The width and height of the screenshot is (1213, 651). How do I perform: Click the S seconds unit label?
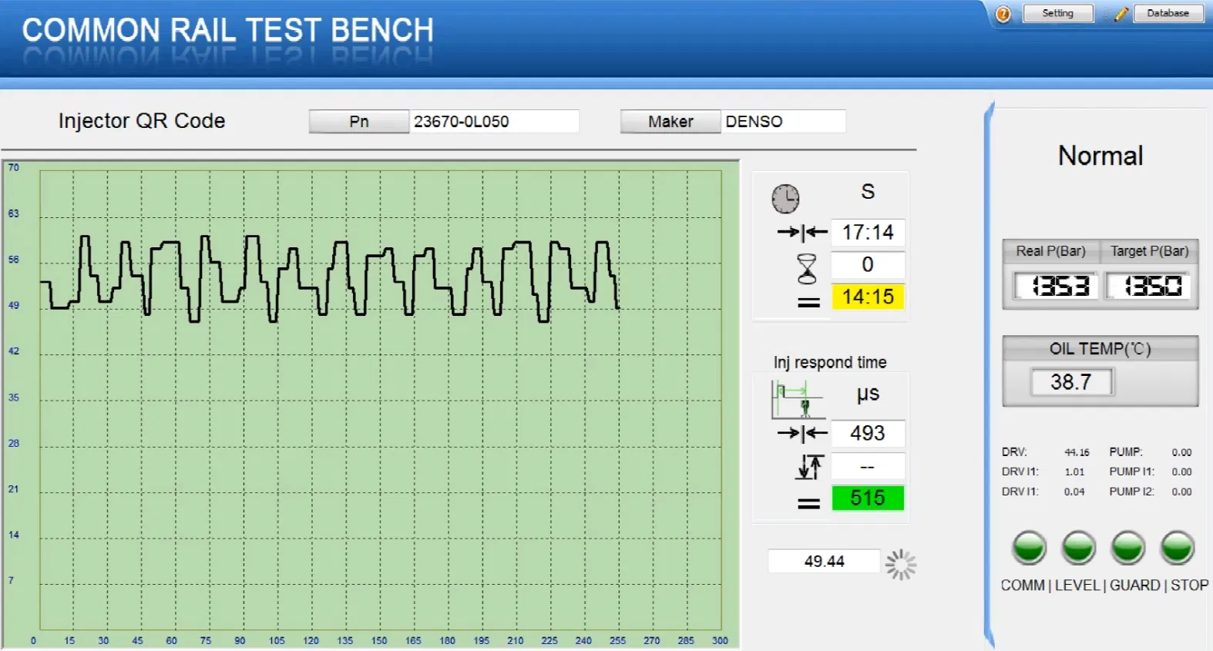point(868,192)
